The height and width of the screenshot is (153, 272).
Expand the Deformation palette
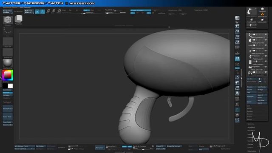252,151
